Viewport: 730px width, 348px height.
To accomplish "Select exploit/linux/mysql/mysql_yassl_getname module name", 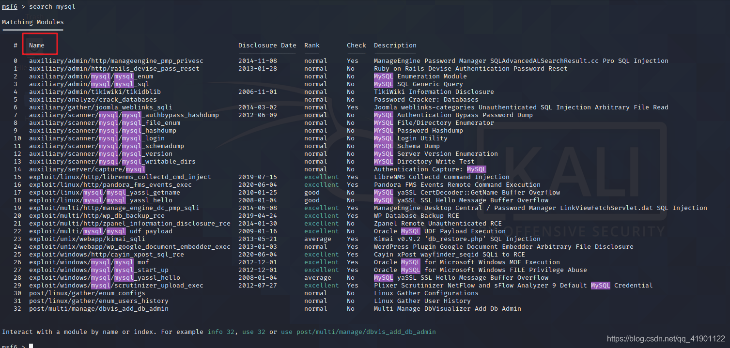I will point(105,193).
